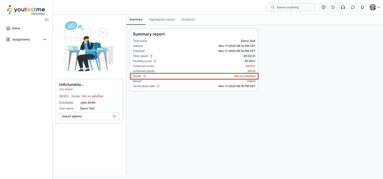Click the Search anything input field
The height and width of the screenshot is (179, 383).
pyautogui.click(x=291, y=7)
